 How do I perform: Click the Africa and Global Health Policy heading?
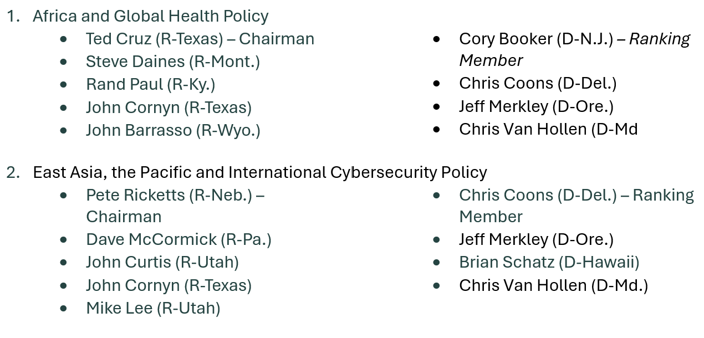tap(151, 16)
